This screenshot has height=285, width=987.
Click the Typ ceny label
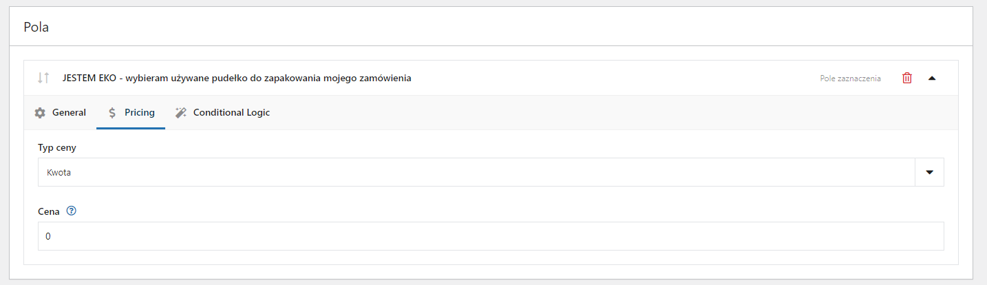coord(57,148)
